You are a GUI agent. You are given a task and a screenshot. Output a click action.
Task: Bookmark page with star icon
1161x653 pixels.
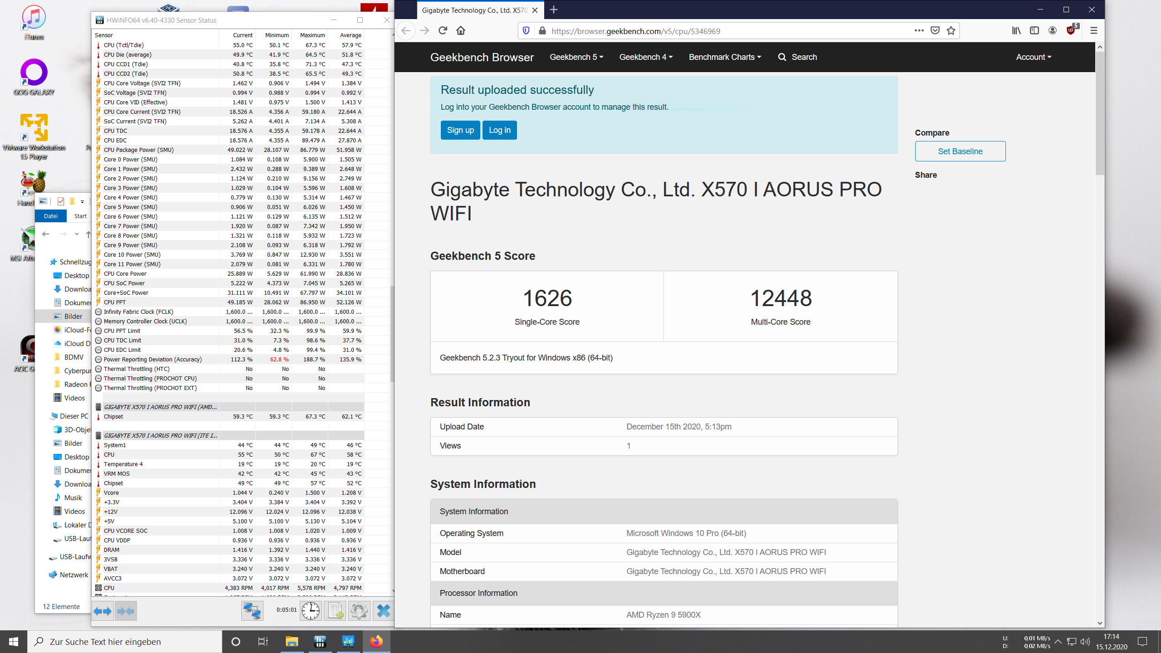click(x=951, y=31)
